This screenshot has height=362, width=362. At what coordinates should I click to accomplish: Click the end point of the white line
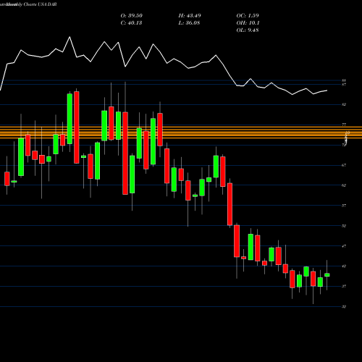[x=327, y=90]
